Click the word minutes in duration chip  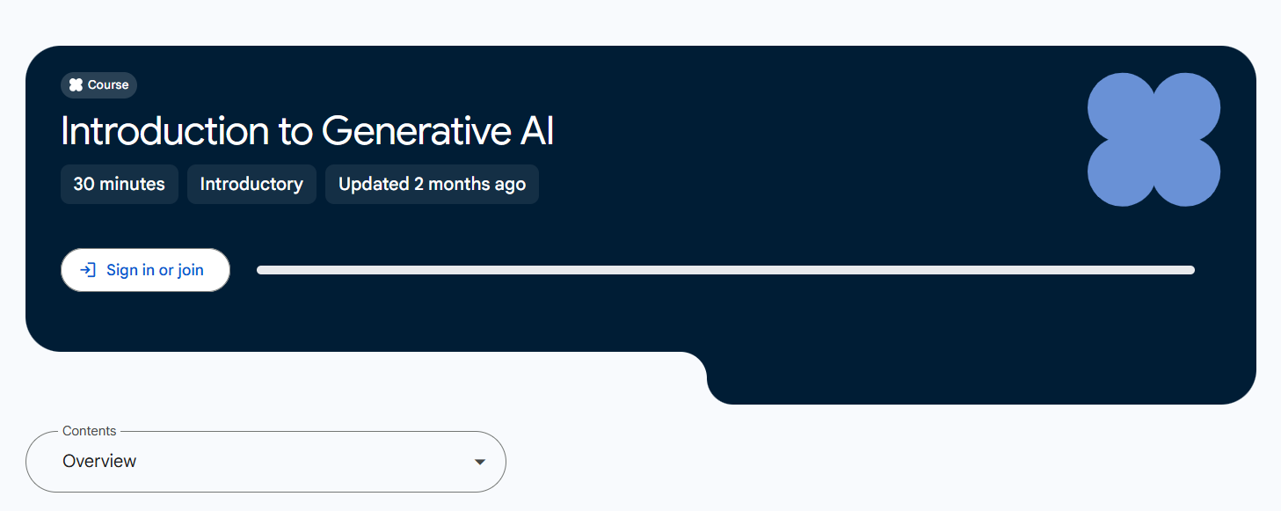pos(133,184)
